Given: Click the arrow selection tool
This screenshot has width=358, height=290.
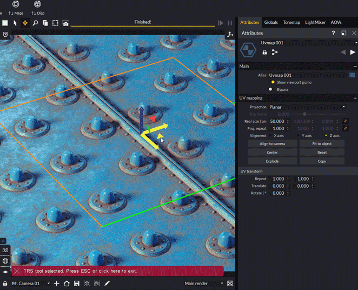Looking at the screenshot, I should point(15,23).
